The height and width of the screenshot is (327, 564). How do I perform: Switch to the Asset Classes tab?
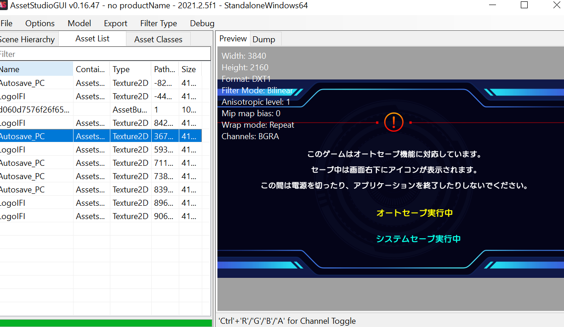[158, 39]
